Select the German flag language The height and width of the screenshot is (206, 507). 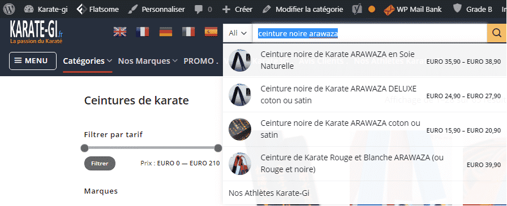click(166, 32)
